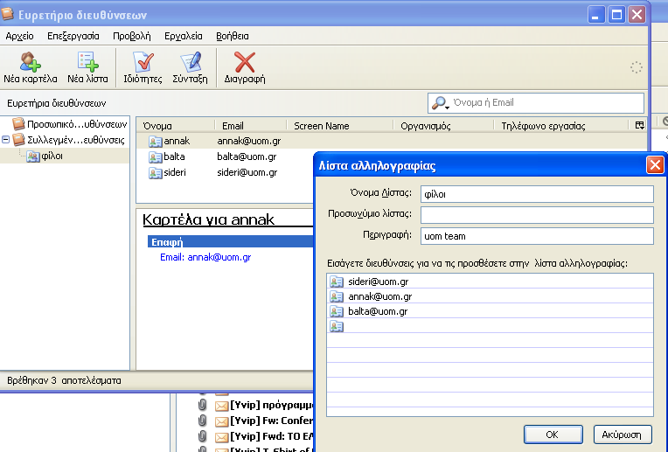Click the Διαγραφή red X icon
Screen dimensions: 668x452
tap(245, 62)
